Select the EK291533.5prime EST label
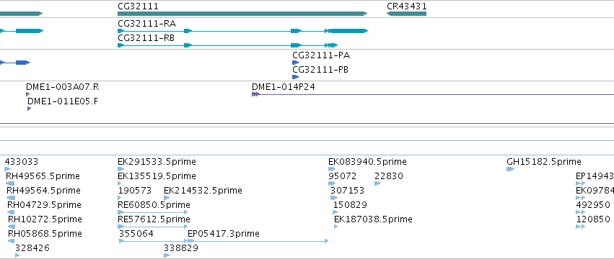This screenshot has width=614, height=259. (157, 162)
